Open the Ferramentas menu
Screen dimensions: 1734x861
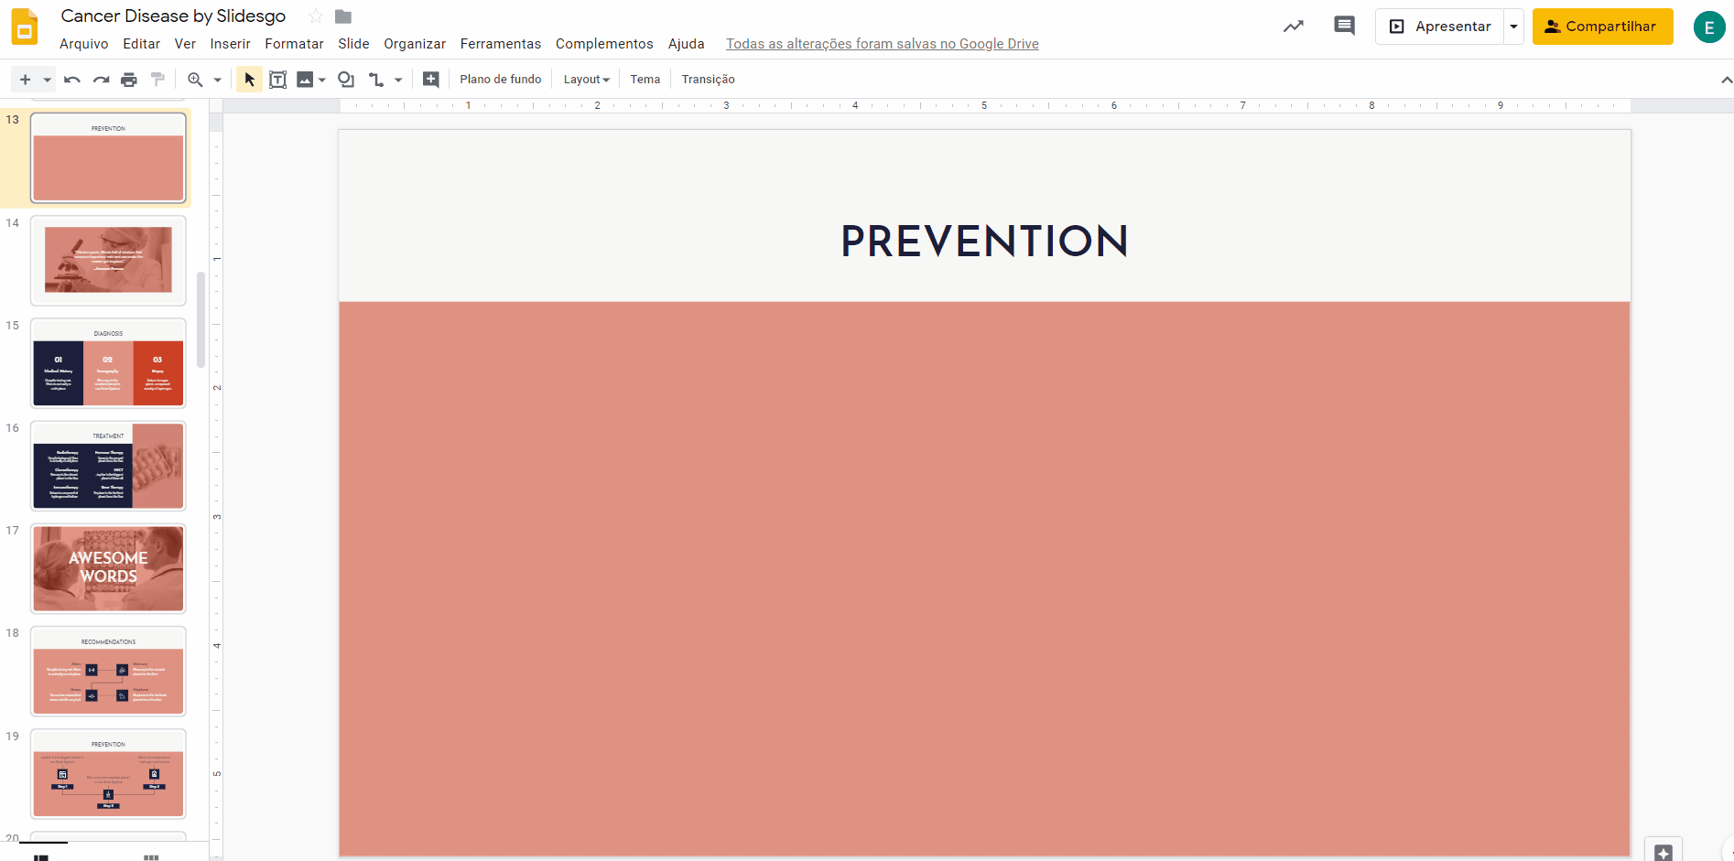click(x=501, y=44)
